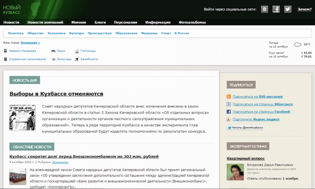Log in via VKontakte icon in header
Screen dimensions: 315x189
point(264,9)
